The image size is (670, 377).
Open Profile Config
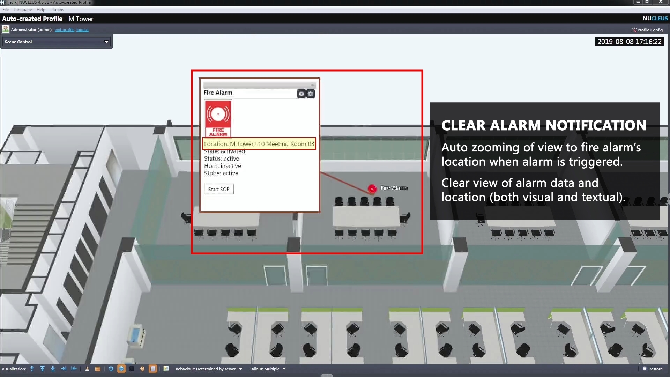[647, 30]
